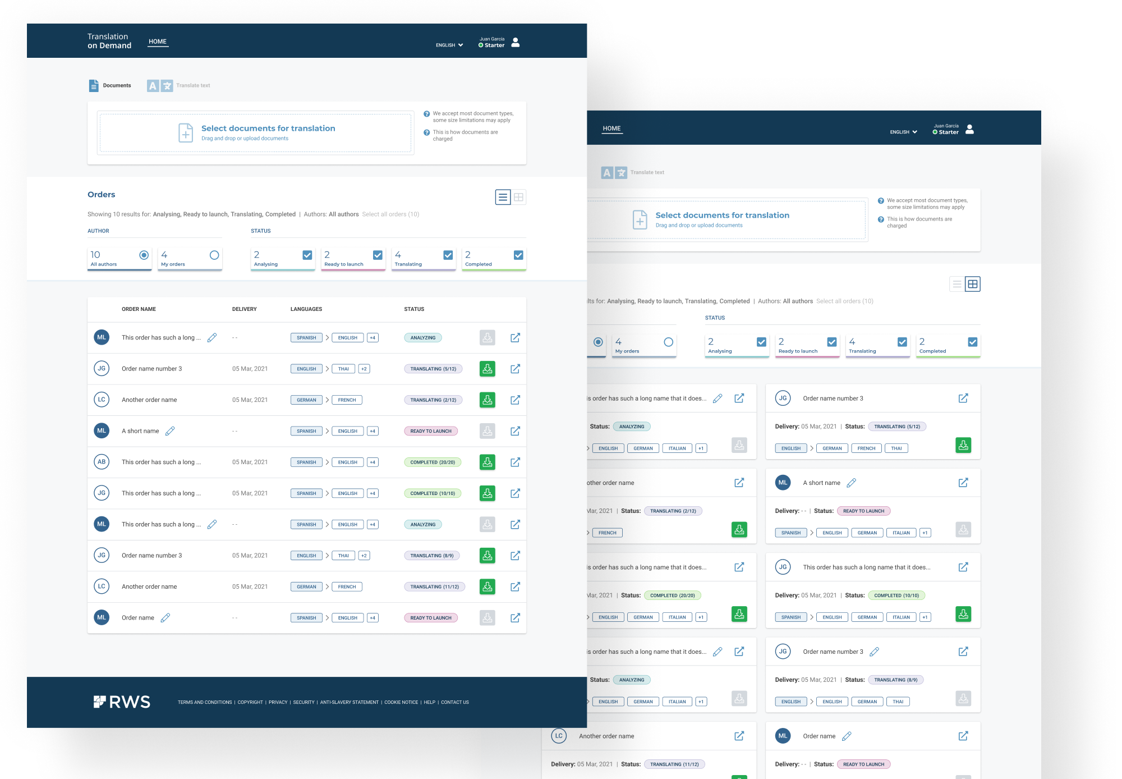Select the My orders radio button
Image resolution: width=1122 pixels, height=779 pixels.
click(x=214, y=255)
